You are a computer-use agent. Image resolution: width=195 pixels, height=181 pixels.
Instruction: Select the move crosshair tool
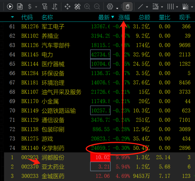point(68,7)
